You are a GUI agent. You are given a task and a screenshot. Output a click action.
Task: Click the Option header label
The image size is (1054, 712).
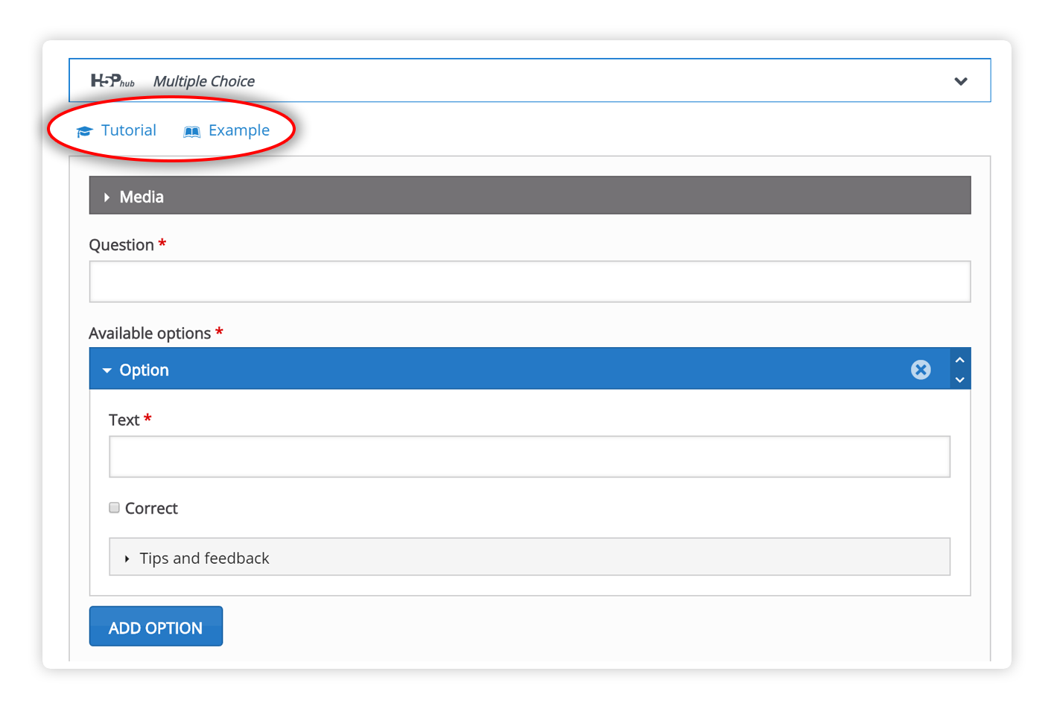[x=145, y=370]
